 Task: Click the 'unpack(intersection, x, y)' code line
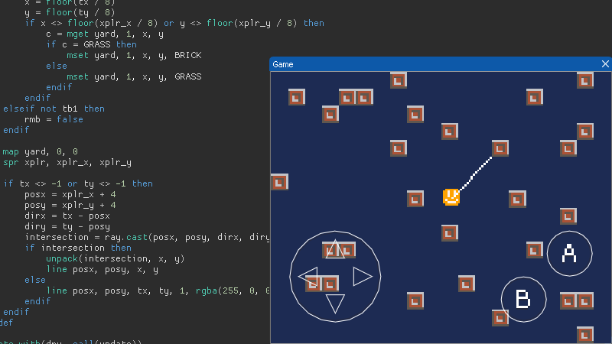tap(115, 258)
